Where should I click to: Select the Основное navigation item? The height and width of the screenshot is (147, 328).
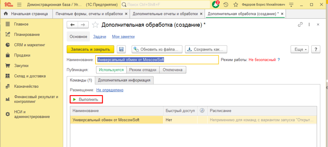pos(78,37)
